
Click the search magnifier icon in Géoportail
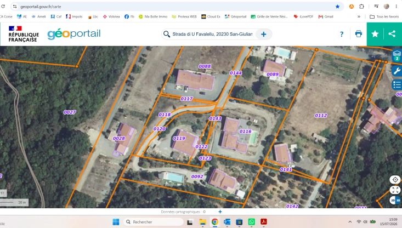(x=167, y=34)
